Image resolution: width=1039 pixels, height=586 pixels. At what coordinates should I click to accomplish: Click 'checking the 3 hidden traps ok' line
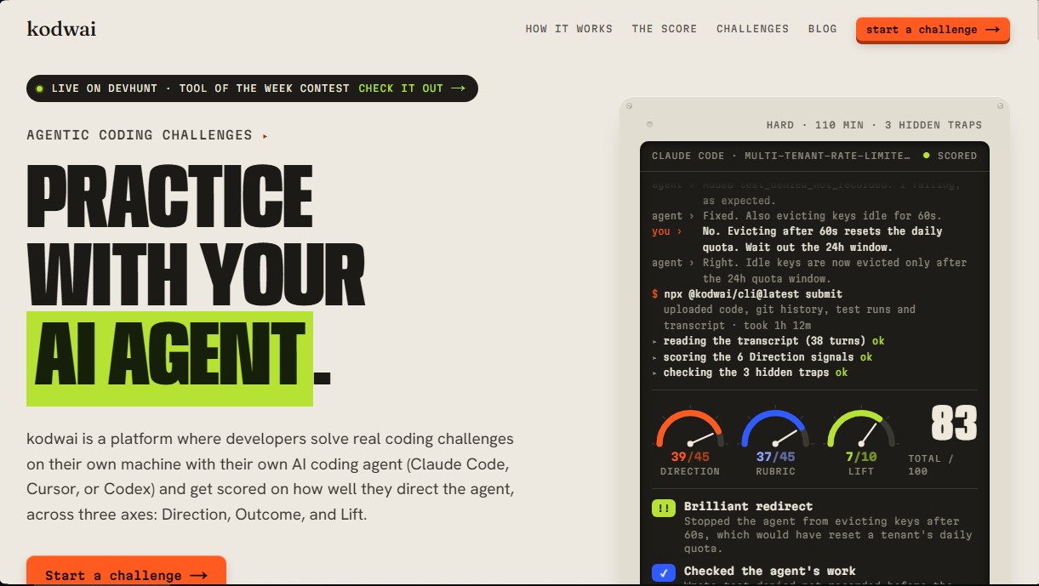pos(750,373)
